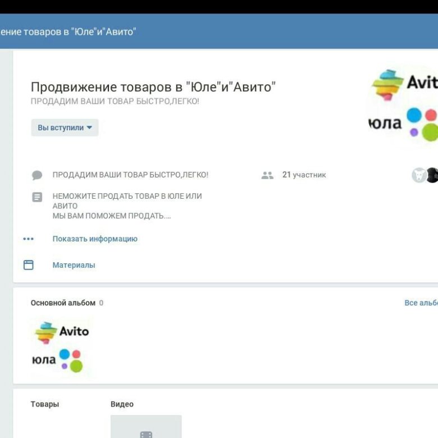Expand the "Вы вступили" membership dropdown

point(65,127)
